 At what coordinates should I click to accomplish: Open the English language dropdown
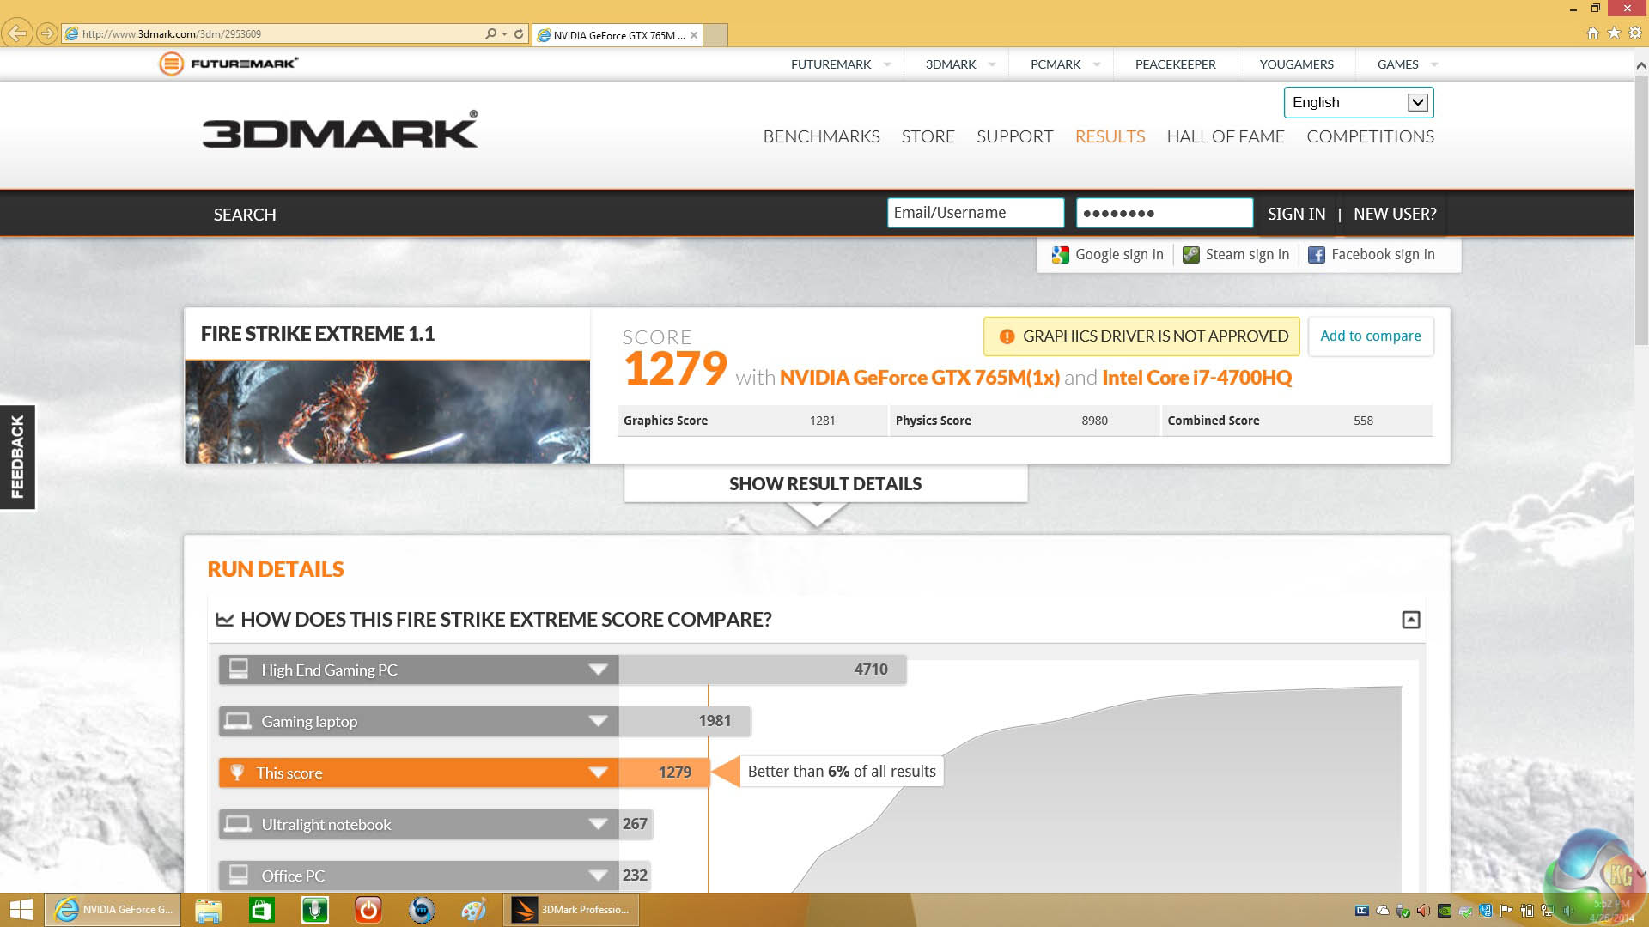[1417, 103]
